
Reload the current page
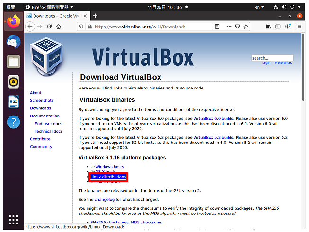49,27
